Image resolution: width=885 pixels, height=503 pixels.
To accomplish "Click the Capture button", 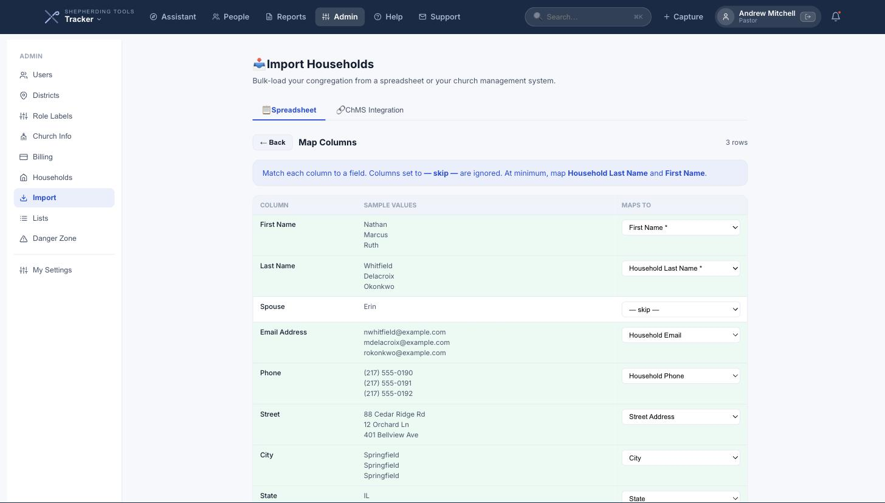I will pos(683,17).
